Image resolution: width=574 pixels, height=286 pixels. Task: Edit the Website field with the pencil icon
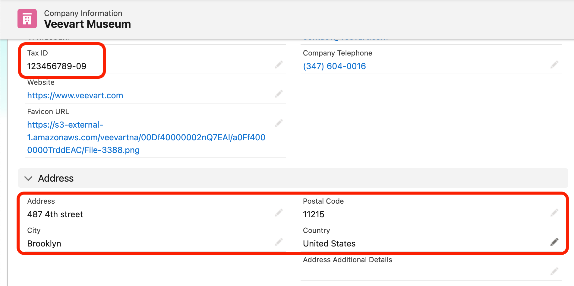pyautogui.click(x=279, y=94)
